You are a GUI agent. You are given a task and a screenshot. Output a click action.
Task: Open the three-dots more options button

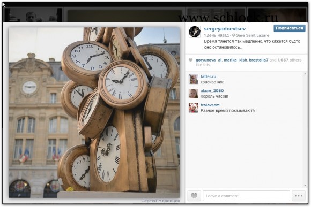click(x=299, y=196)
